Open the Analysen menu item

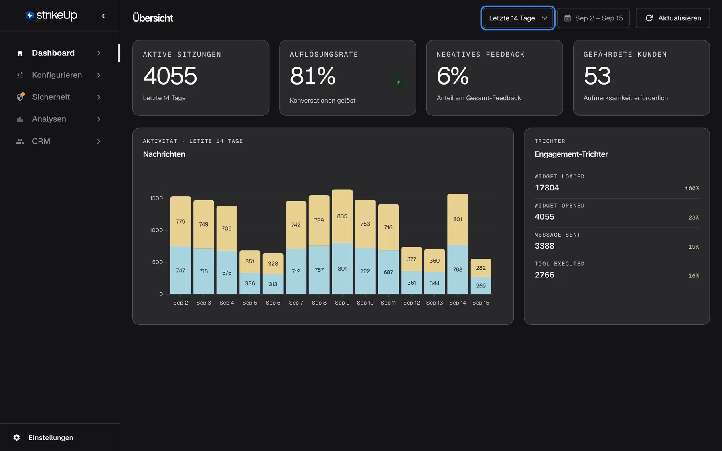tap(59, 119)
